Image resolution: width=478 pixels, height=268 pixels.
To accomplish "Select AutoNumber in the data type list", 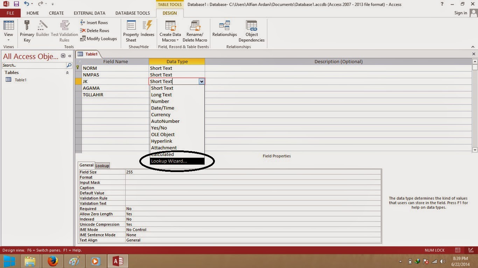I will click(177, 121).
